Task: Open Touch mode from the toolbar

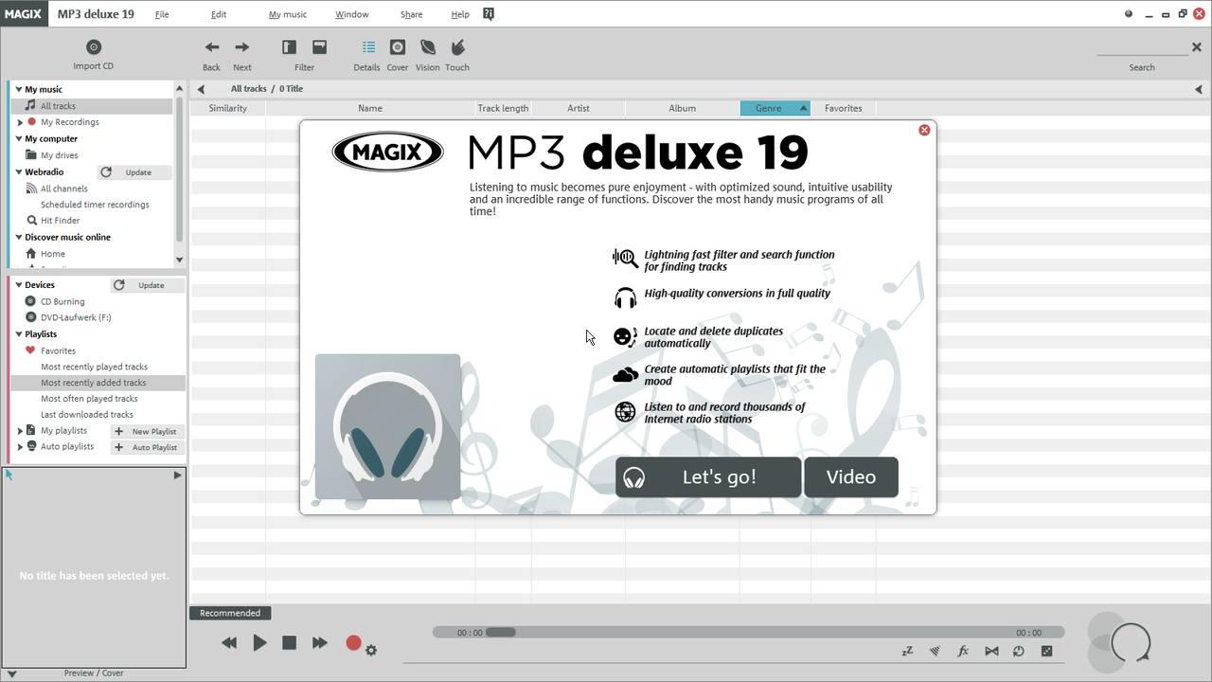Action: coord(457,47)
